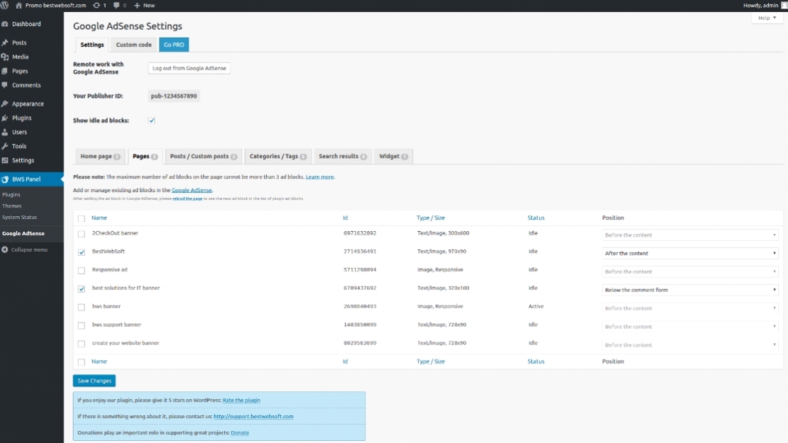Check the create your website banner checkbox
This screenshot has width=788, height=443.
(x=82, y=344)
